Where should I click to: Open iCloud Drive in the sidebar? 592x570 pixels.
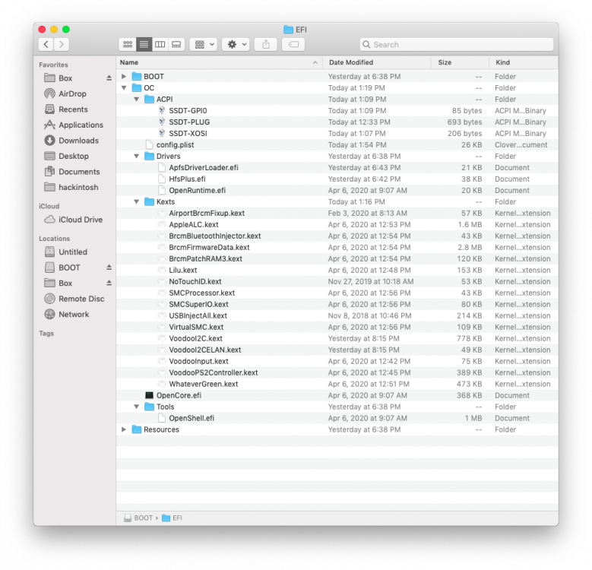click(81, 220)
